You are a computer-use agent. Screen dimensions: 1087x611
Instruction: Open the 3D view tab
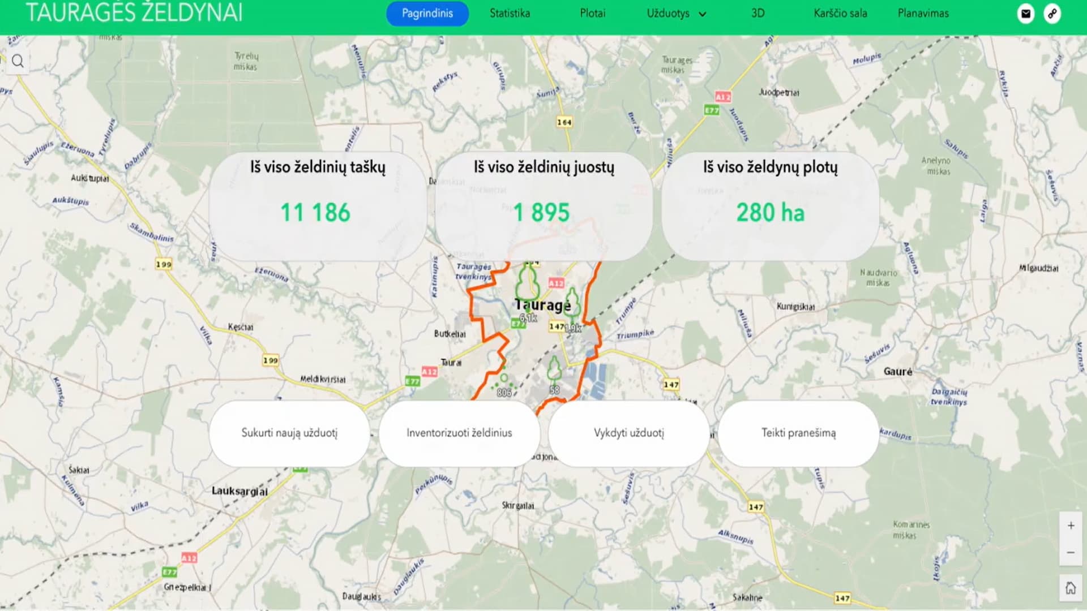tap(758, 14)
